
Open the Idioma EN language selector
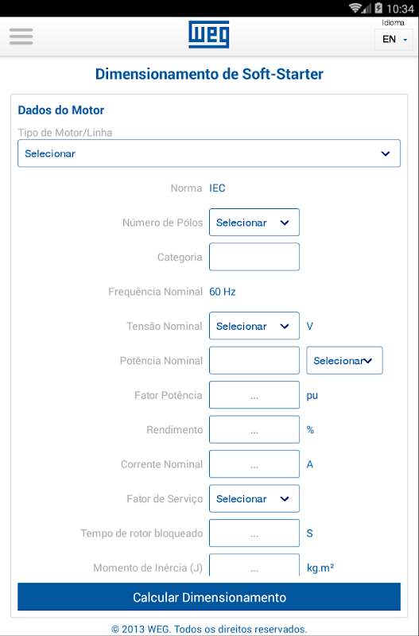(394, 39)
